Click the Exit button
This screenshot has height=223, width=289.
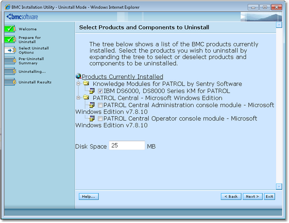pos(269,196)
